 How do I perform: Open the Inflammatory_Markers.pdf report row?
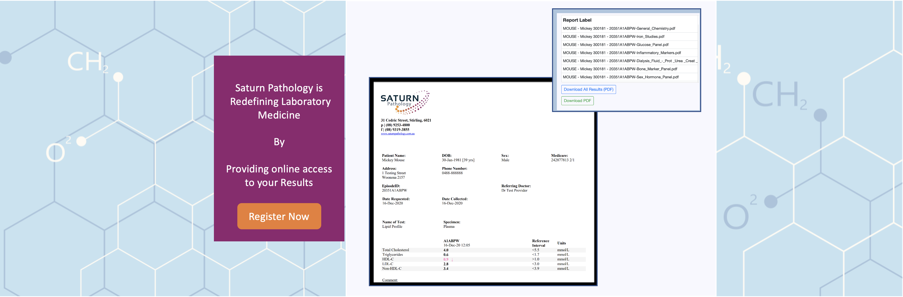tap(629, 53)
